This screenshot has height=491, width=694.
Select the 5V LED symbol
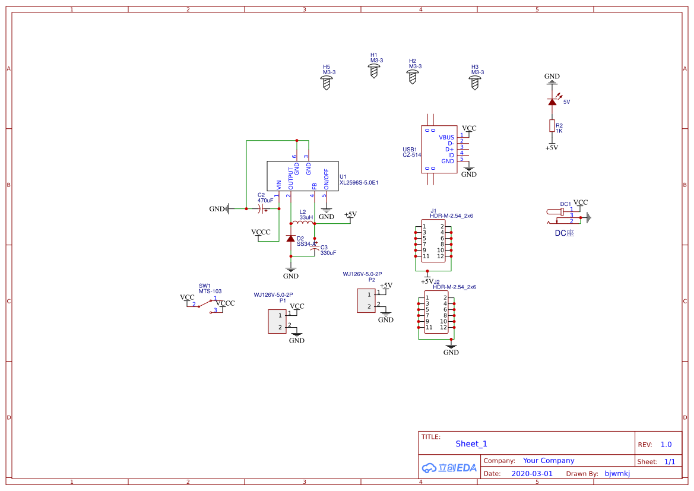click(553, 100)
